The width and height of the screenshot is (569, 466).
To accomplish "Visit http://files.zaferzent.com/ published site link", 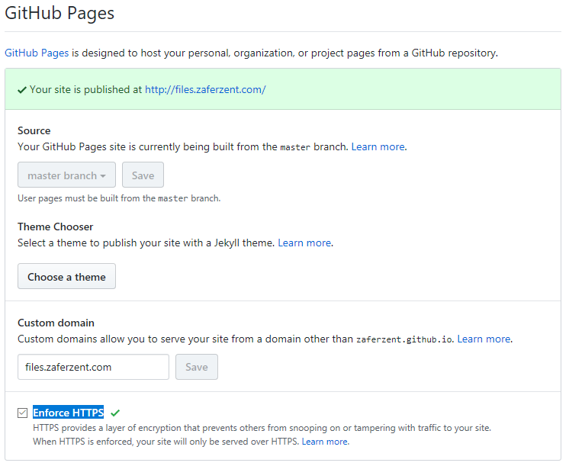I will (x=205, y=90).
